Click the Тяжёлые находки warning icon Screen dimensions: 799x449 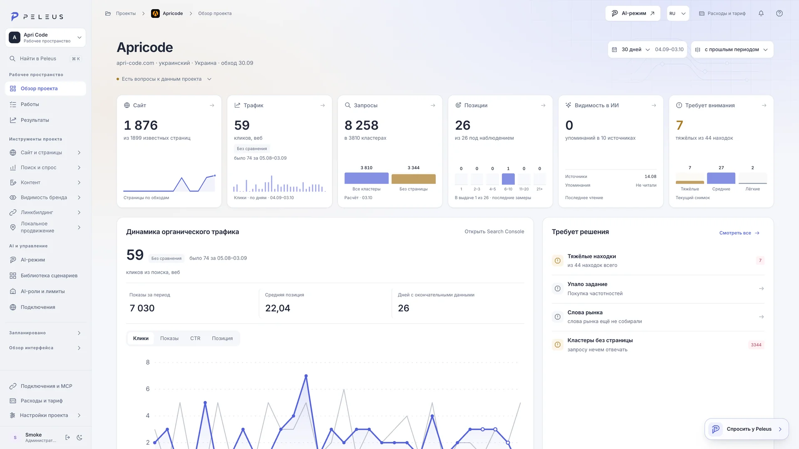pos(558,261)
